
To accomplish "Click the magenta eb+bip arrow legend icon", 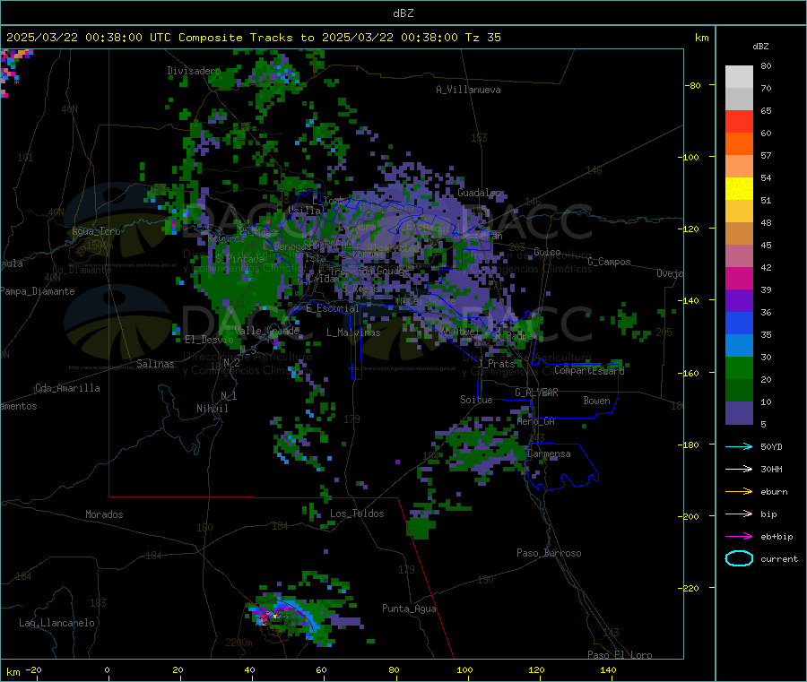I will click(739, 536).
